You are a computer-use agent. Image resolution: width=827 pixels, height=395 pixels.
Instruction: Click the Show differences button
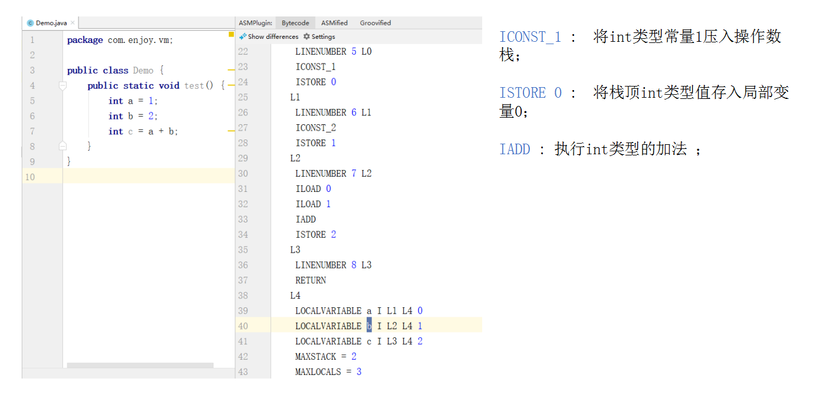tap(269, 36)
